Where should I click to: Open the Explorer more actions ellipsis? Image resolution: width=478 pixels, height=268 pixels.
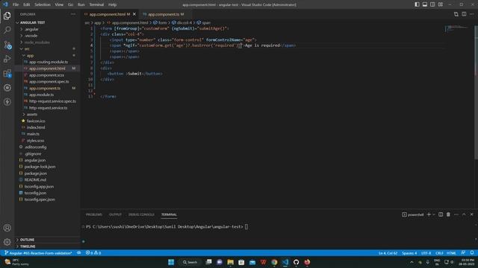73,14
